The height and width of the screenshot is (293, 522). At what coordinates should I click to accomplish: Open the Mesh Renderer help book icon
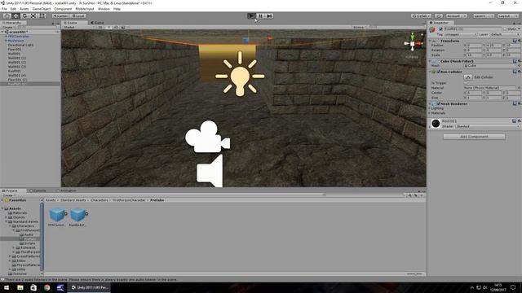[515, 103]
